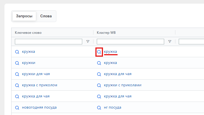Click the search icon beside keyword кружки
Screen dimensions: 204x115
[x=17, y=63]
